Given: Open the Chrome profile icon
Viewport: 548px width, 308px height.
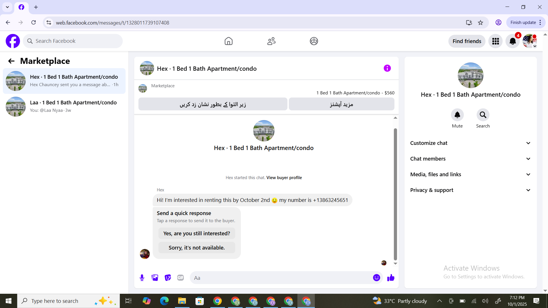Looking at the screenshot, I should click(x=498, y=23).
